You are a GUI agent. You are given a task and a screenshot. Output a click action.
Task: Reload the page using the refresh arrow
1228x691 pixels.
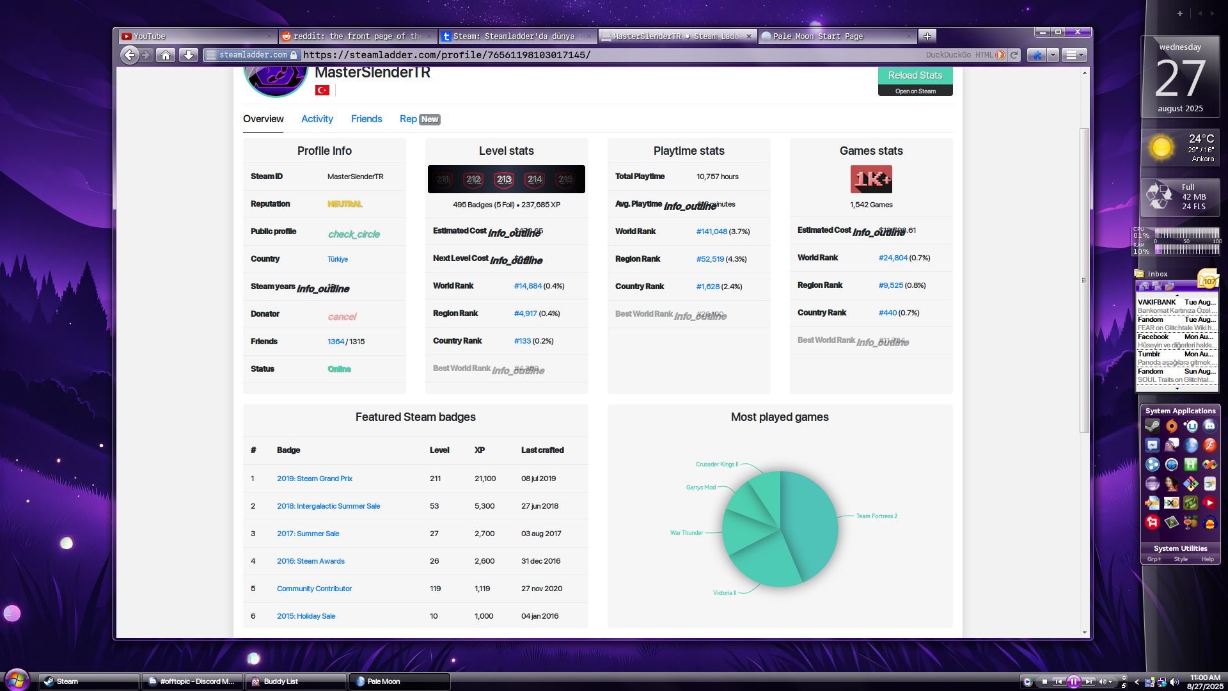coord(1014,55)
